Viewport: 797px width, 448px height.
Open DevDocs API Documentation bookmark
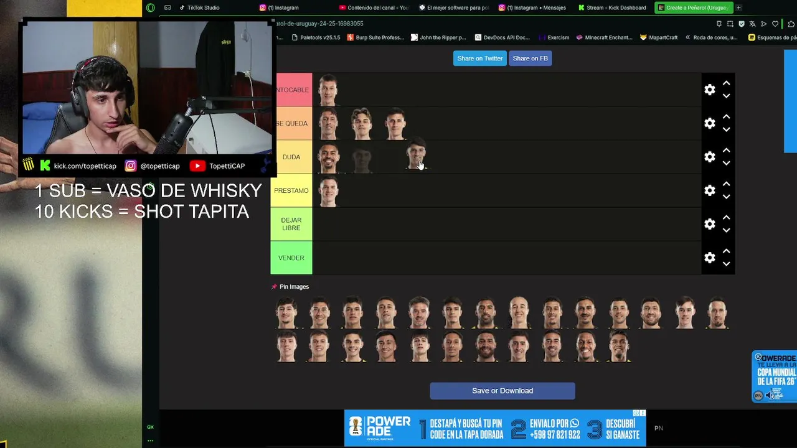click(x=502, y=37)
